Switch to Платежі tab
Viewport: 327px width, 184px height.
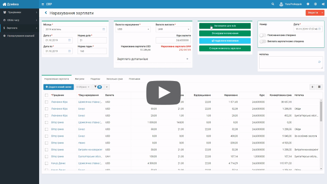tap(135, 79)
